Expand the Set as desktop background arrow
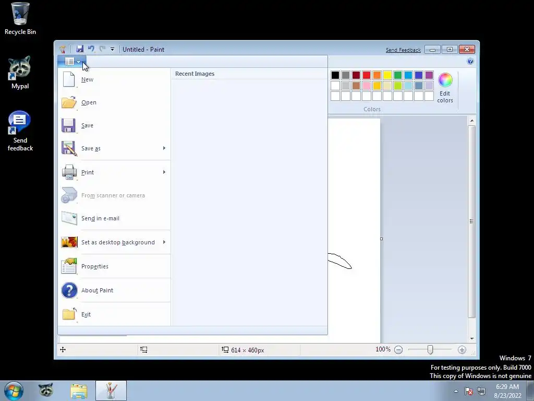Viewport: 534px width, 401px height. point(164,242)
